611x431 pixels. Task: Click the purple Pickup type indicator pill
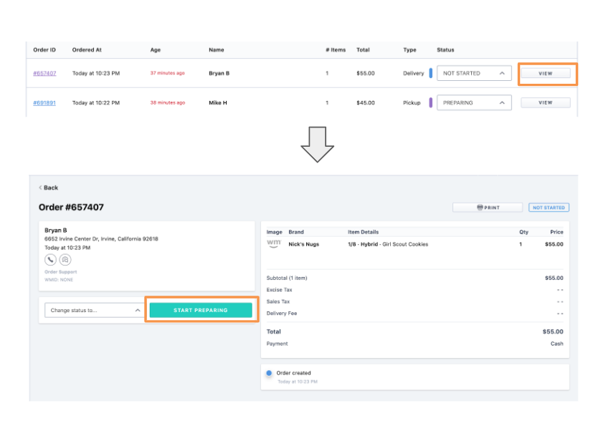pyautogui.click(x=430, y=102)
